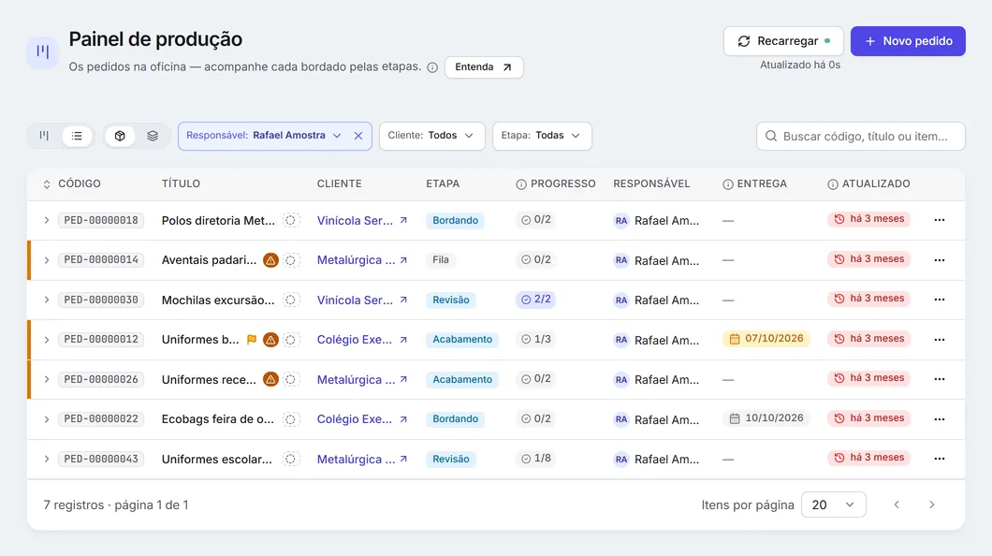This screenshot has width=992, height=556.
Task: Click the info icon beside subtitle
Action: click(432, 67)
